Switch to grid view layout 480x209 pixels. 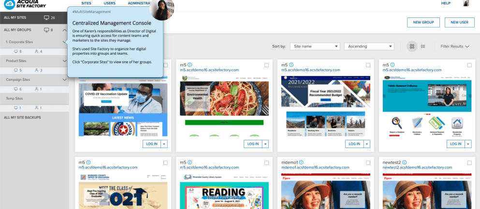[x=412, y=46]
